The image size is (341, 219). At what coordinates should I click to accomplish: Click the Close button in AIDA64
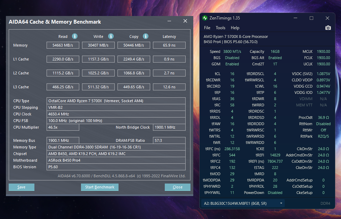pyautogui.click(x=178, y=187)
